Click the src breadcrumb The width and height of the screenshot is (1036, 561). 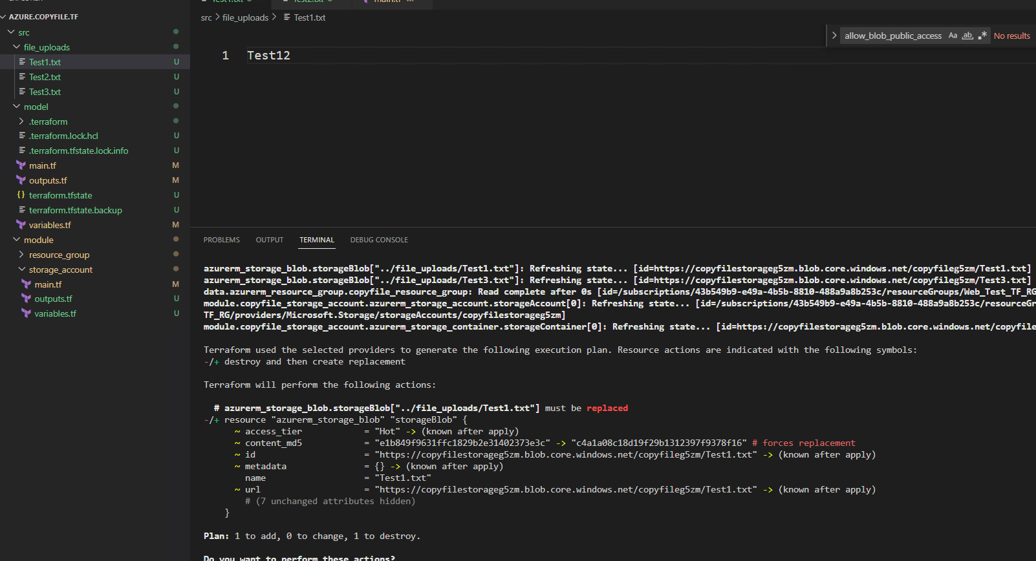(206, 17)
